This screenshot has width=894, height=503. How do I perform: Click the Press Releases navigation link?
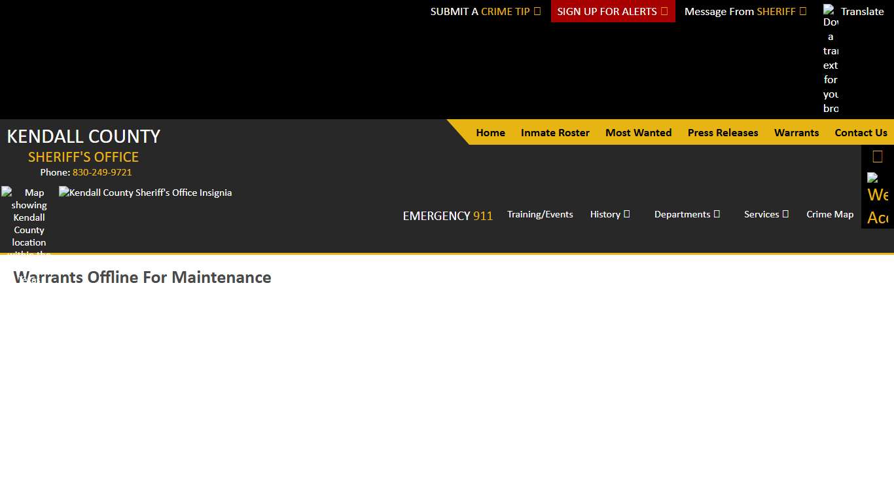pos(723,133)
